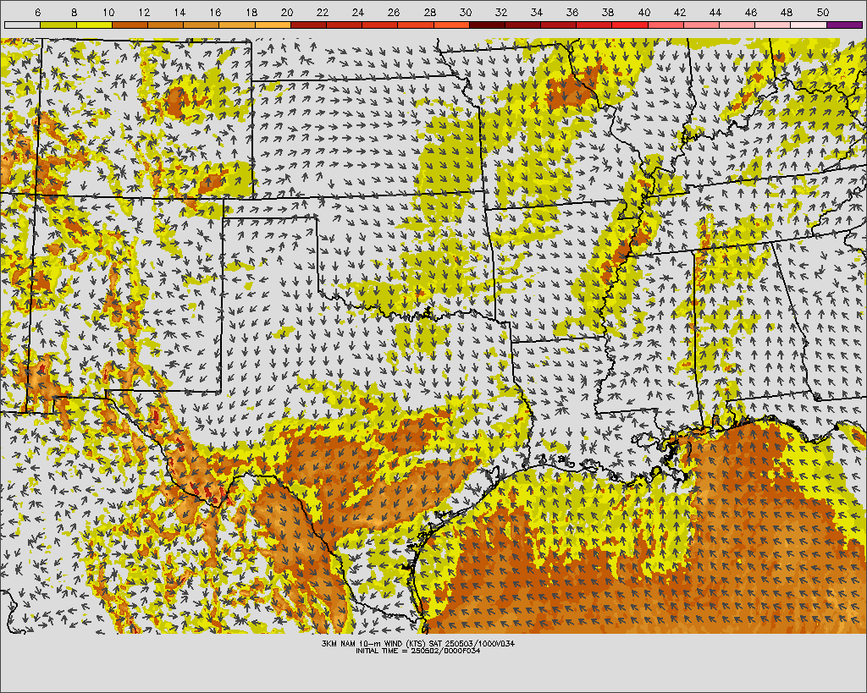Pick the light orange 18–20 knots swatch
Screen dimensions: 867x693
coord(273,25)
